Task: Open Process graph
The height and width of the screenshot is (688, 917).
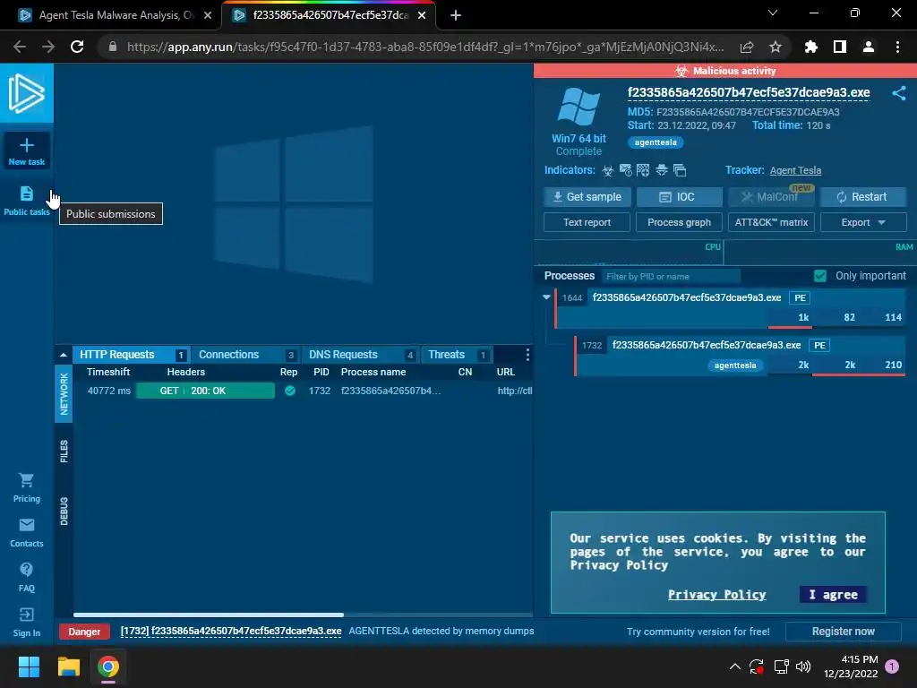Action: (679, 222)
